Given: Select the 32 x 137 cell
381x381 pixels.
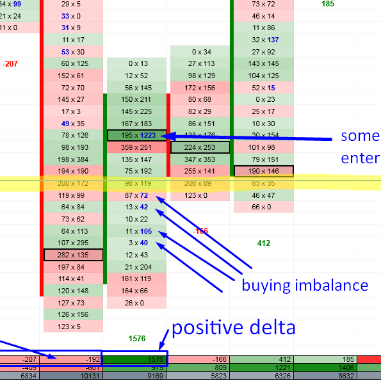Looking at the screenshot, I should tap(264, 40).
